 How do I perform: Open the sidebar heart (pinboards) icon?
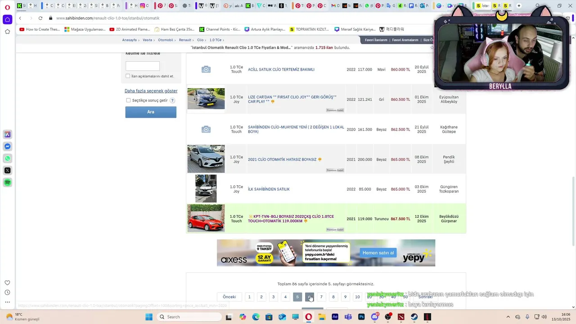pyautogui.click(x=7, y=283)
